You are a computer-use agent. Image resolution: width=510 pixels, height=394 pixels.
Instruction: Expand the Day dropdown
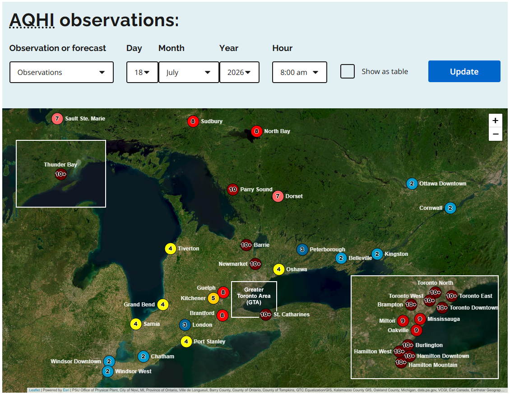pyautogui.click(x=142, y=72)
